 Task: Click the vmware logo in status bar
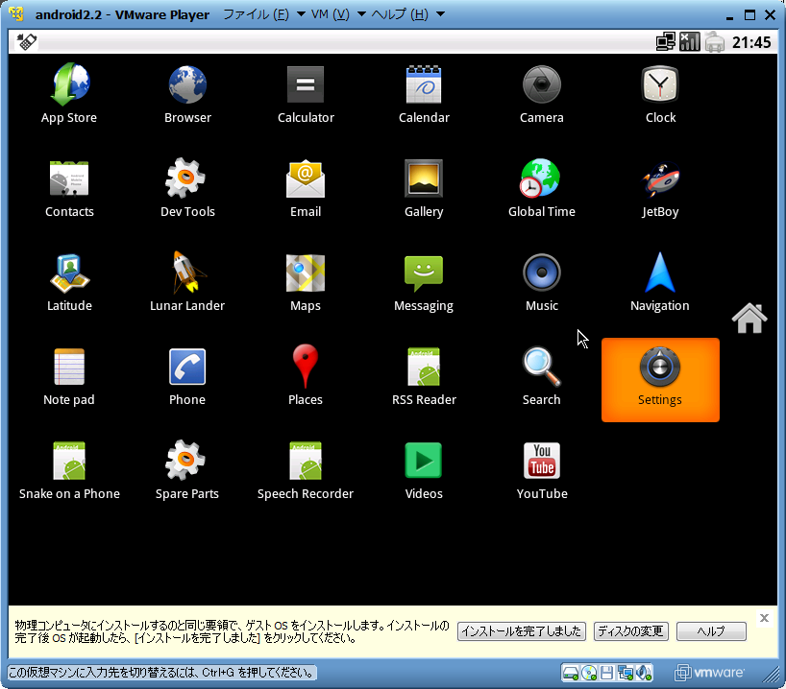(710, 673)
